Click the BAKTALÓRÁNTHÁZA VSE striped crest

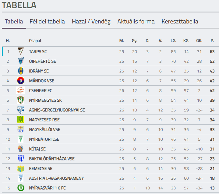(x=21, y=159)
